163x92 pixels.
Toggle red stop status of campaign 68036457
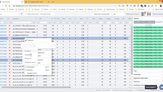pyautogui.click(x=10, y=26)
